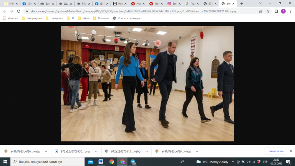Open the Новости партнера bookmark

coord(127,18)
